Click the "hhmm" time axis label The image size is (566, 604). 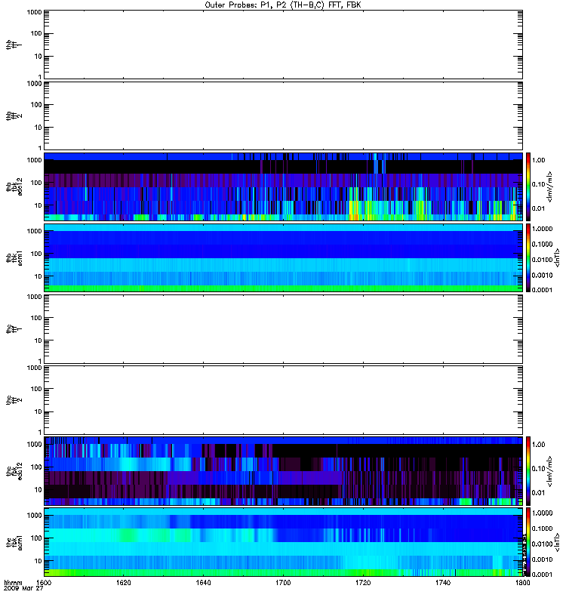click(x=13, y=583)
